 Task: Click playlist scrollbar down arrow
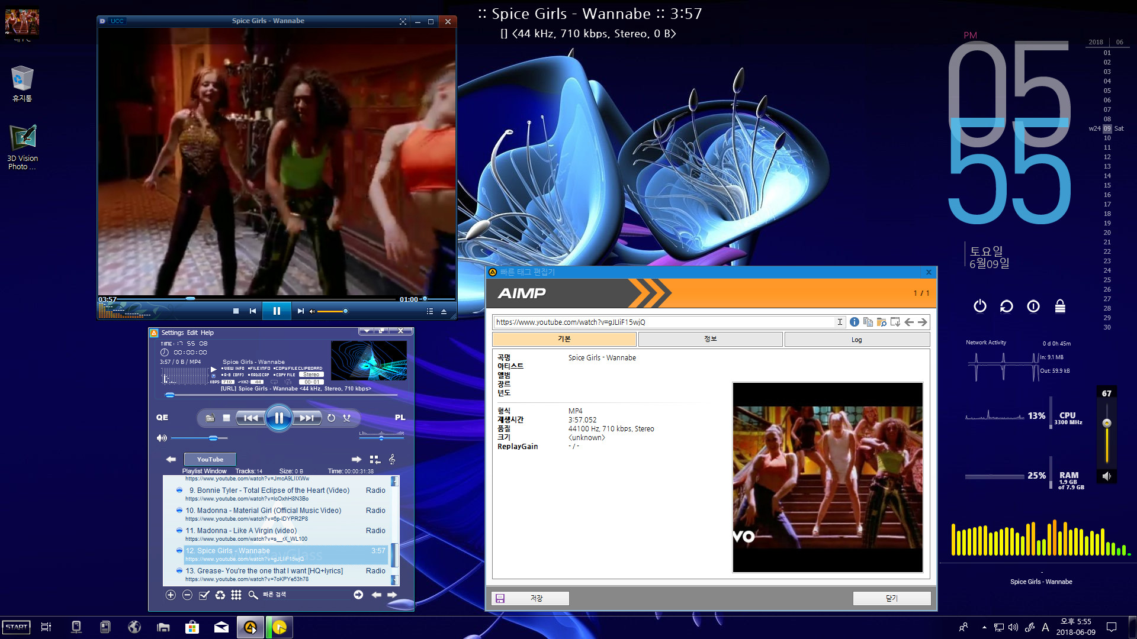(395, 580)
